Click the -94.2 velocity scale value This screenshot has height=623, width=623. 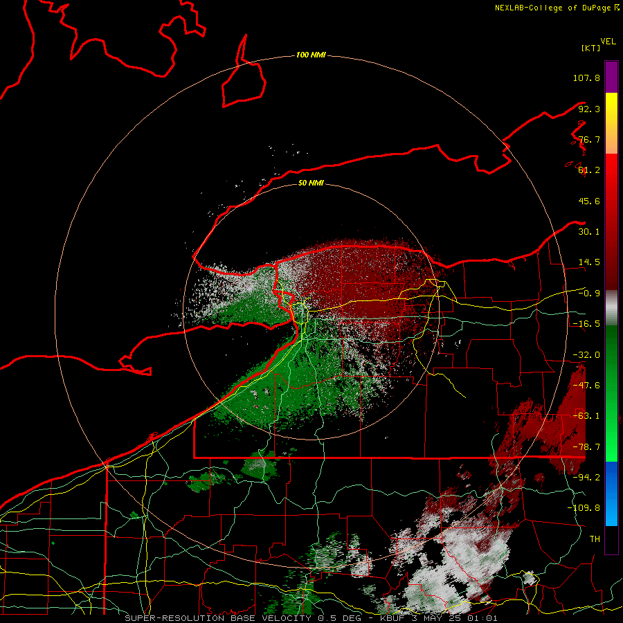click(x=586, y=478)
